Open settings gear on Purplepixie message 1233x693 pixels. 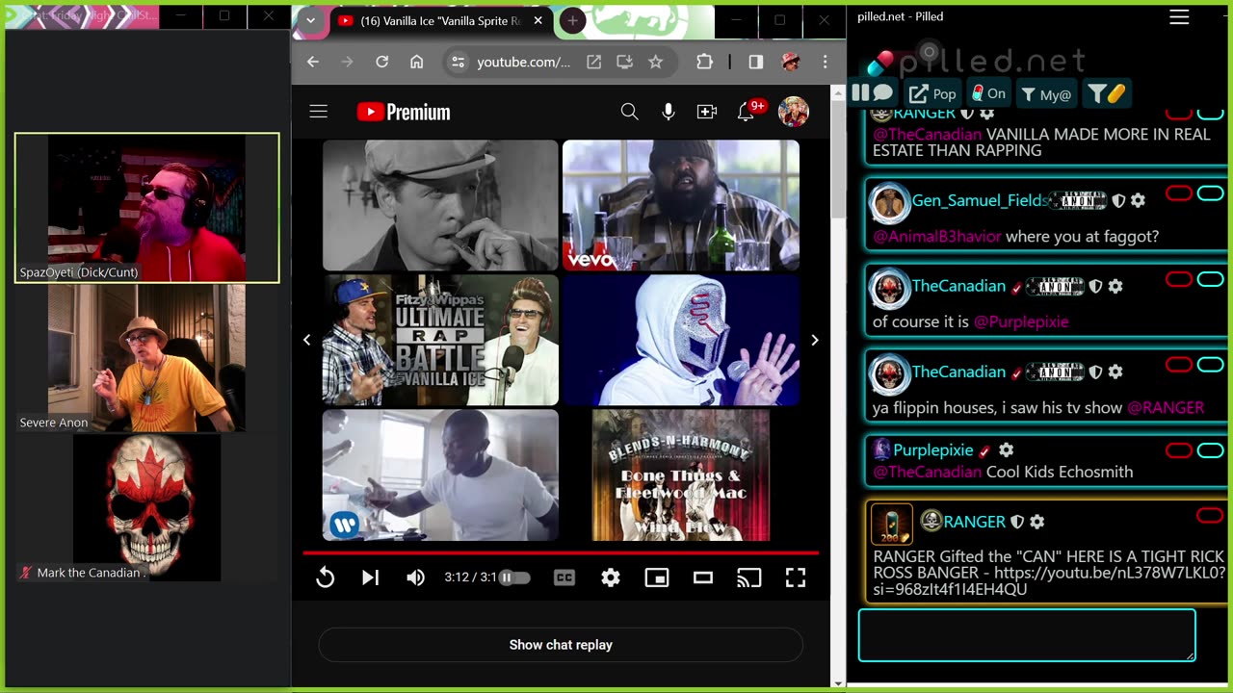(1007, 449)
